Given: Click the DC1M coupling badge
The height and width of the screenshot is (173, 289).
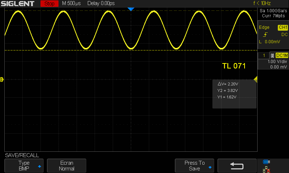Looking at the screenshot, I should (x=282, y=56).
